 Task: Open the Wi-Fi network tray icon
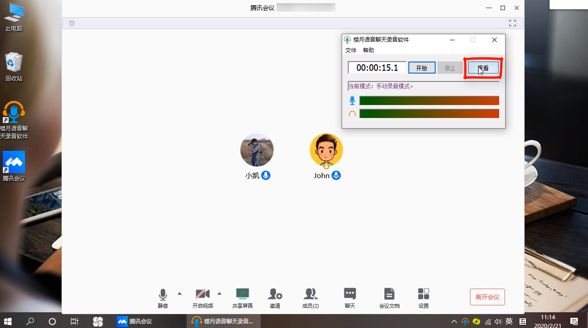[488, 322]
